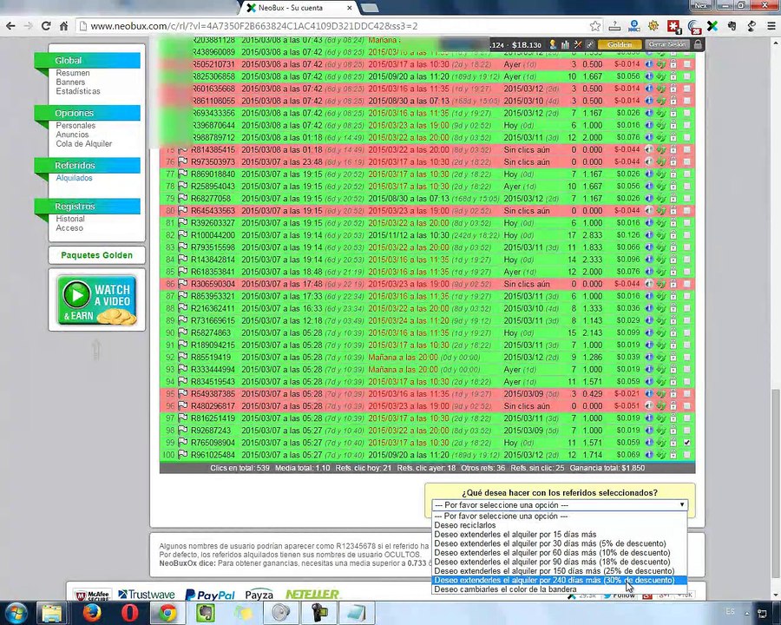Open the Windows Start menu
The width and height of the screenshot is (781, 625).
point(16,613)
